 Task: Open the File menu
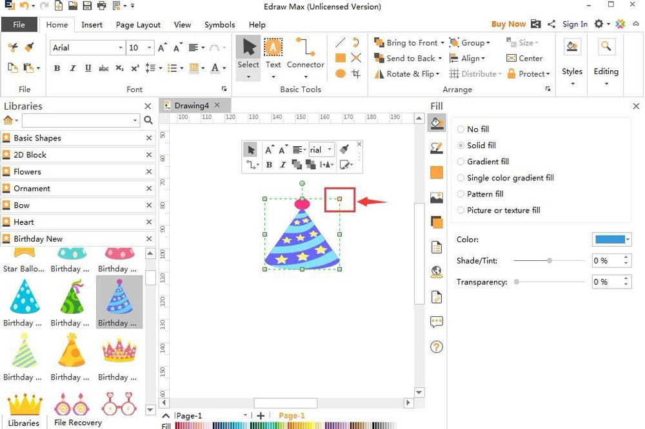point(19,24)
